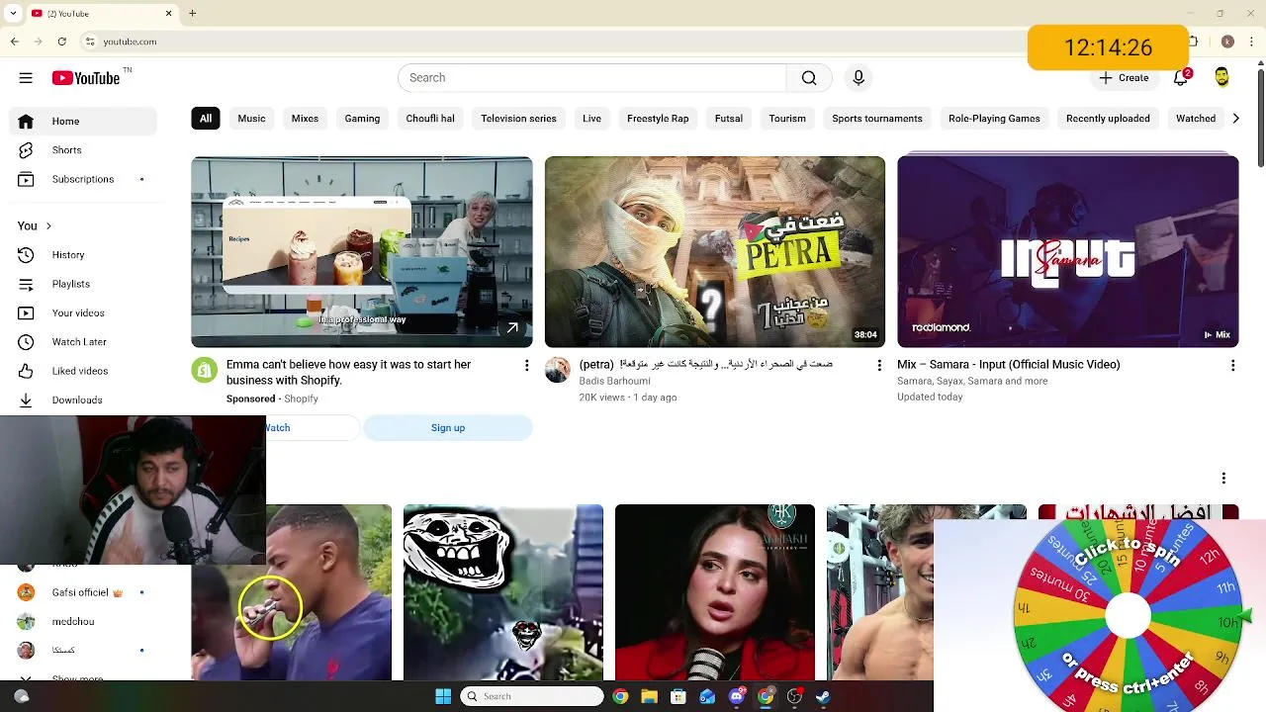Open Downloads in the sidebar
The height and width of the screenshot is (712, 1266).
(x=83, y=400)
